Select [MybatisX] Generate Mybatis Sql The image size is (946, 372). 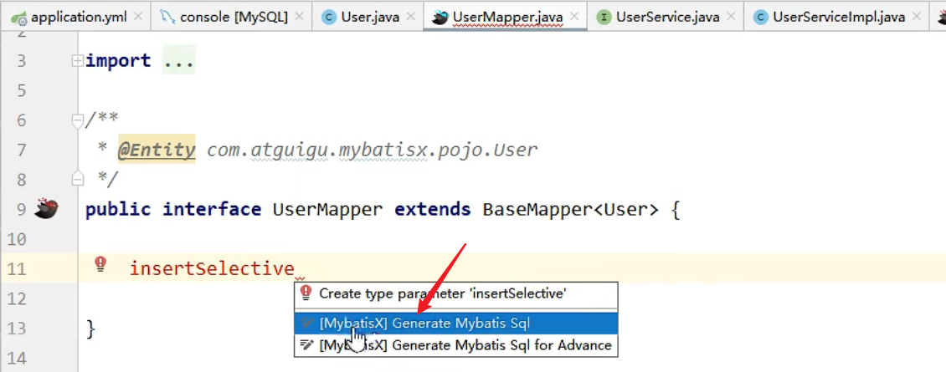pos(455,324)
